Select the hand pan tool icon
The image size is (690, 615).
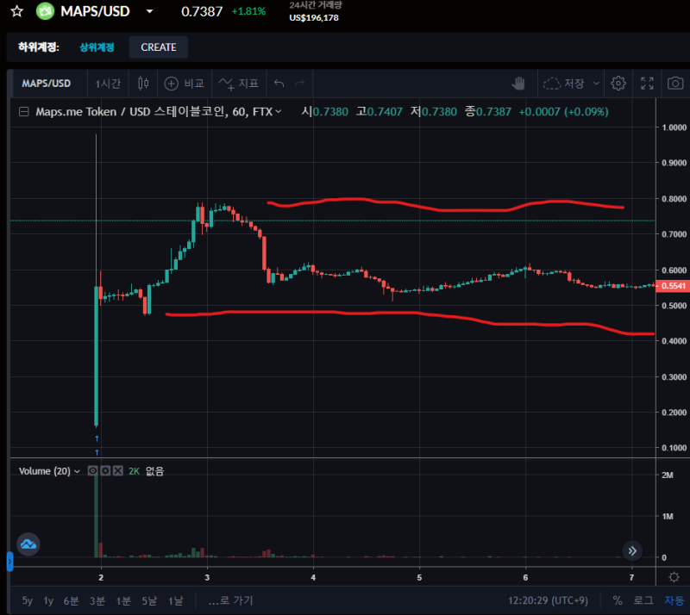518,83
